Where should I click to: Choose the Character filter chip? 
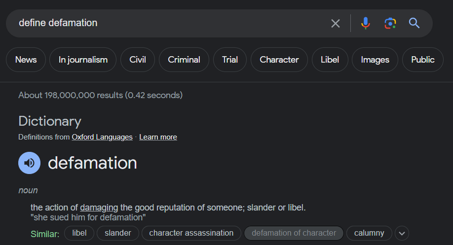279,60
